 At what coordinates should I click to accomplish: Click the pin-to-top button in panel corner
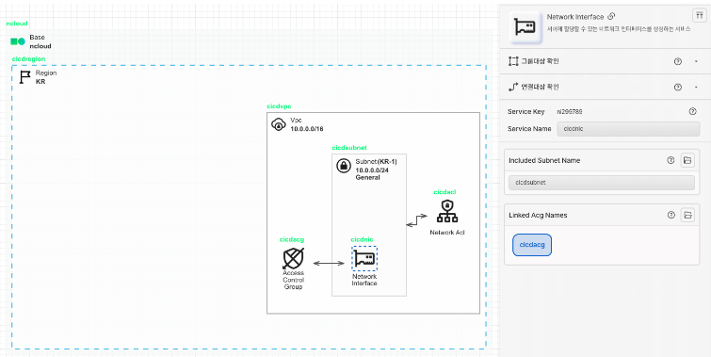[699, 16]
